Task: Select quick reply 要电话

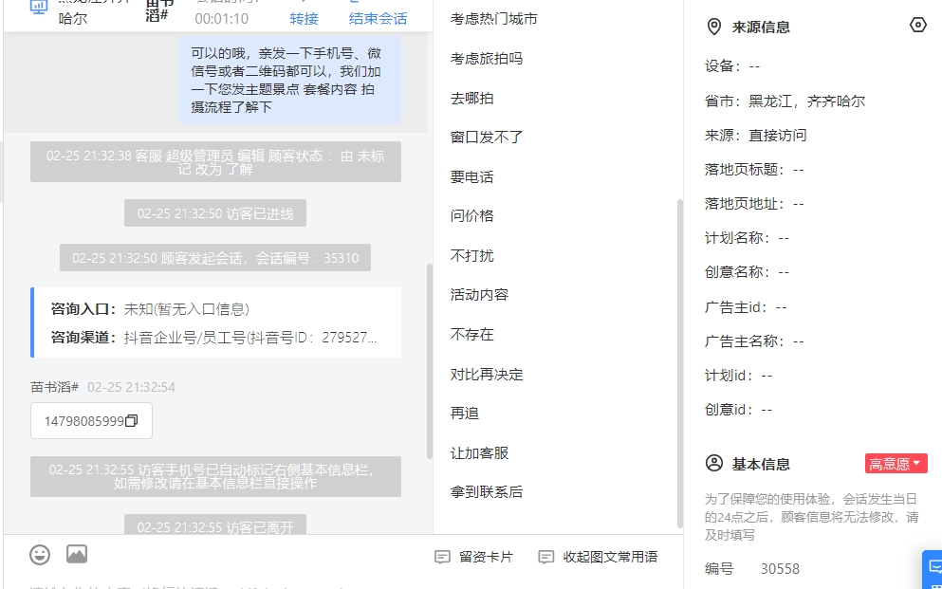Action: pos(472,177)
